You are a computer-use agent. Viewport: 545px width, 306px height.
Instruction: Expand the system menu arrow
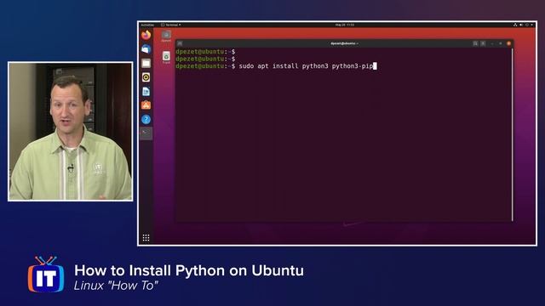(x=531, y=25)
